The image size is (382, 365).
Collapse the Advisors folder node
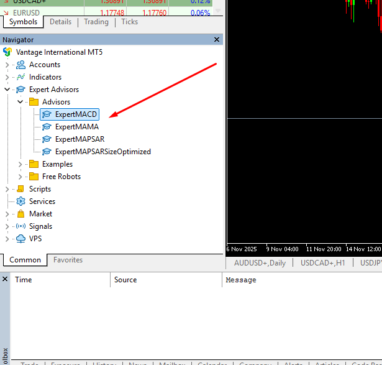(x=20, y=102)
